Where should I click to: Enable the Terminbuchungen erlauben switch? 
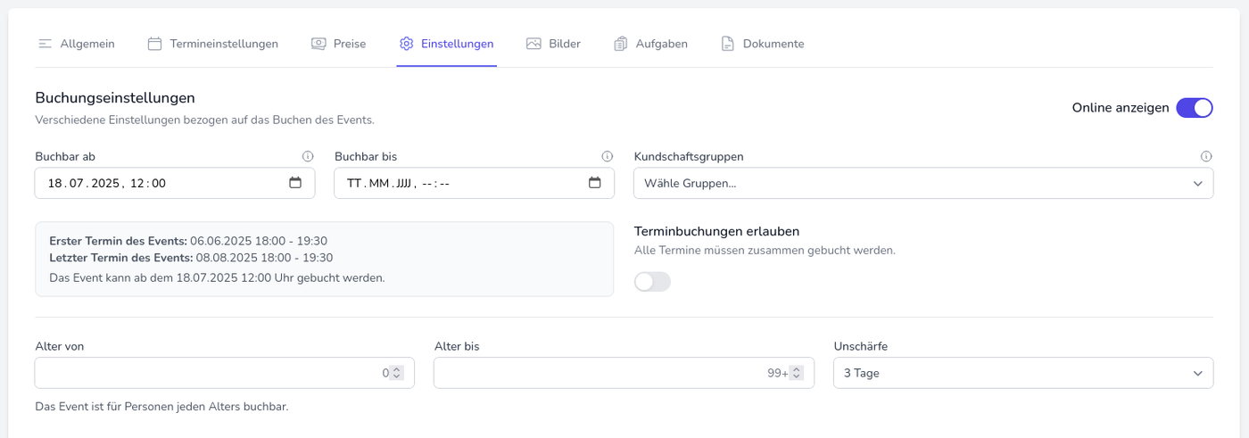coord(652,282)
